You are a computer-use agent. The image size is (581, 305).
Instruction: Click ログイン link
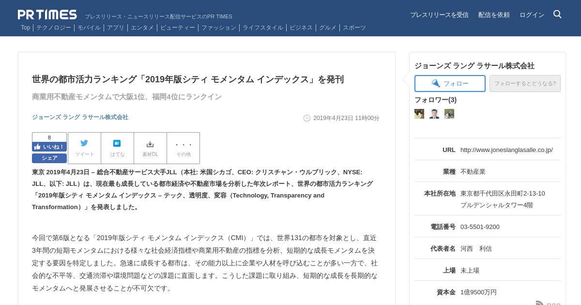click(x=532, y=15)
